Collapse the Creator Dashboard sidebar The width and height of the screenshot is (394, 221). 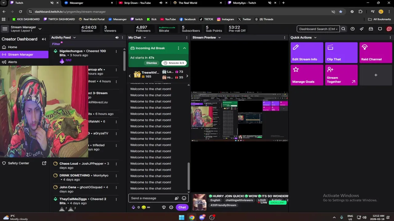[44, 39]
